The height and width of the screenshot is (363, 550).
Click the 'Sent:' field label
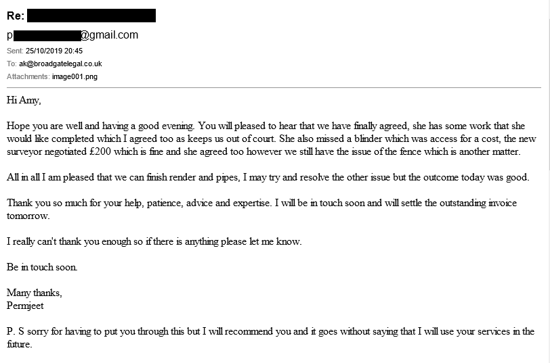(15, 51)
